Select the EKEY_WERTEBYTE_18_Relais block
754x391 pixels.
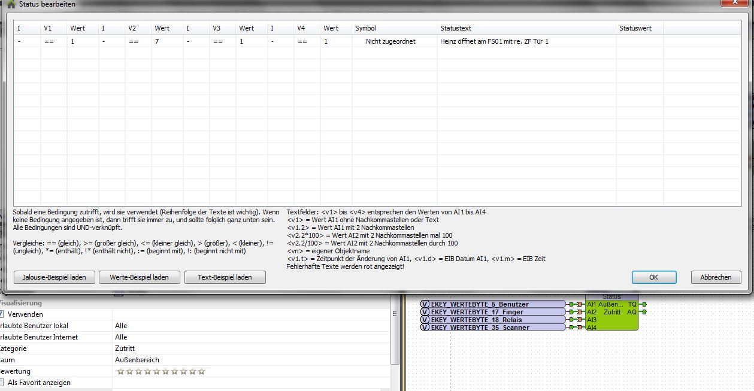coord(493,320)
